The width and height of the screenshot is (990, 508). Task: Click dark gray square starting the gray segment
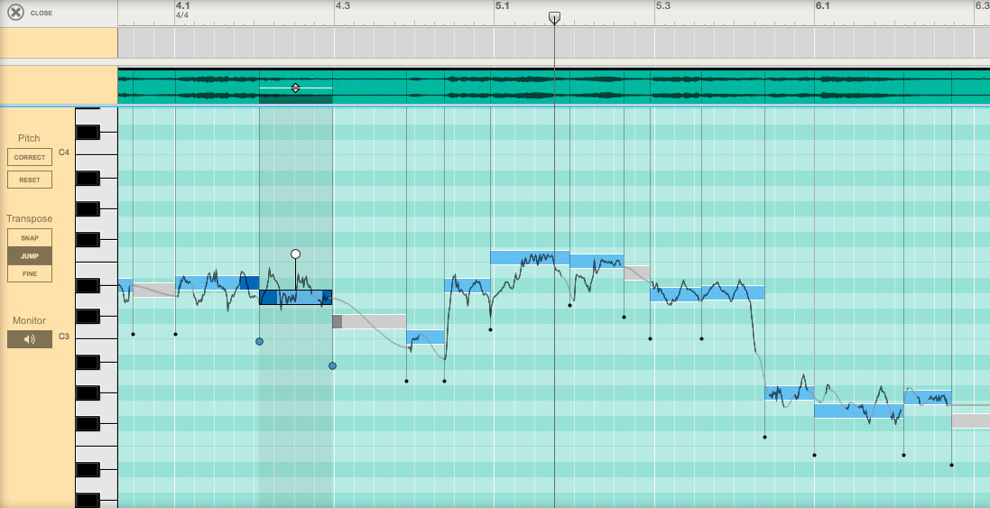[x=338, y=321]
